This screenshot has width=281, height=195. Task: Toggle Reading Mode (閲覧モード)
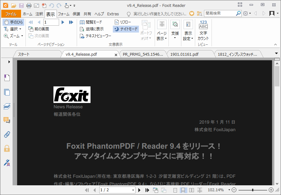91,22
